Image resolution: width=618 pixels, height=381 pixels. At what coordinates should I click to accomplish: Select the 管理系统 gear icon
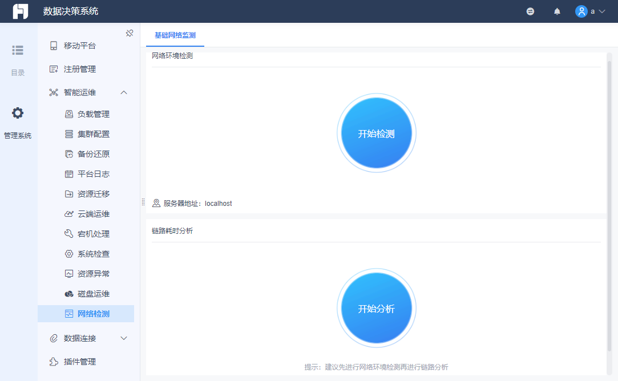[18, 113]
